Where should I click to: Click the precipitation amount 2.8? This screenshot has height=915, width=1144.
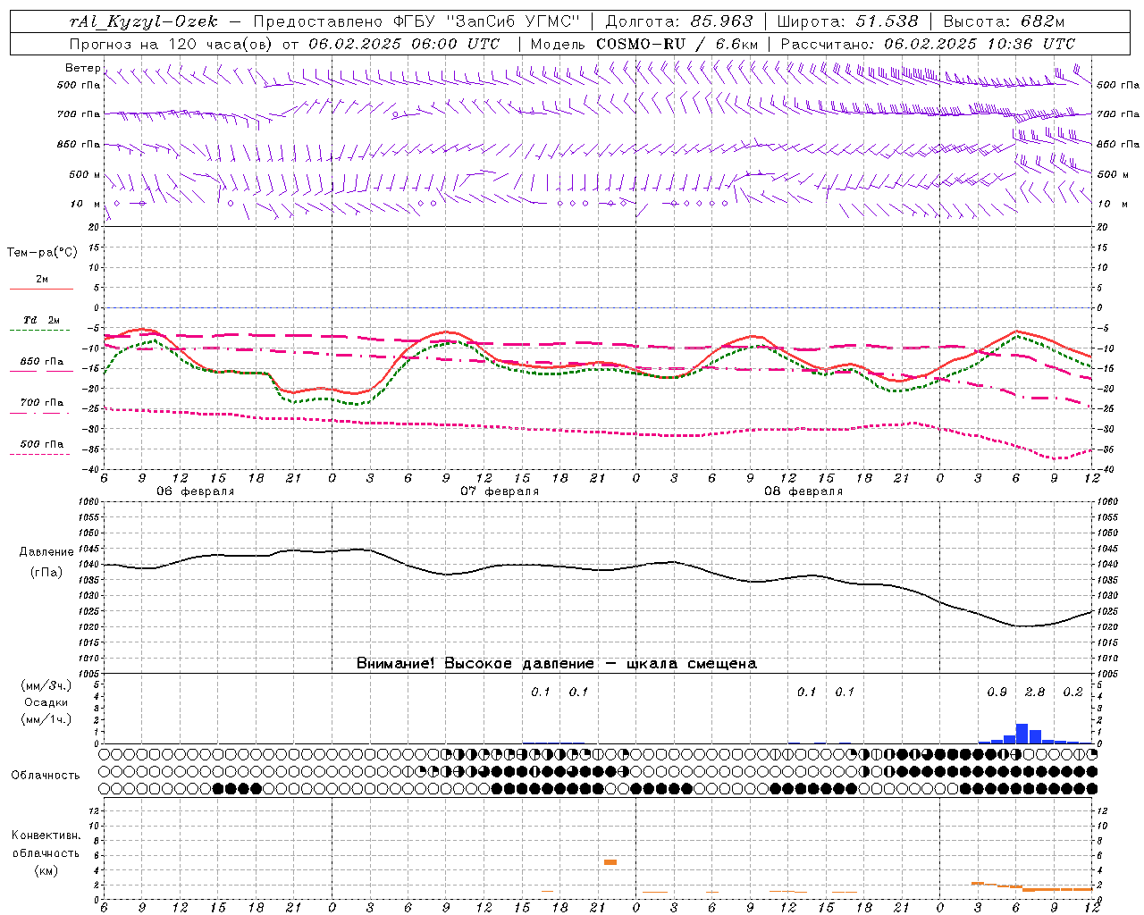point(1035,693)
